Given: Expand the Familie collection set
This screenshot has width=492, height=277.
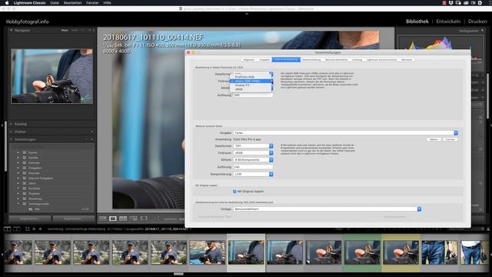Looking at the screenshot, I should pos(18,158).
